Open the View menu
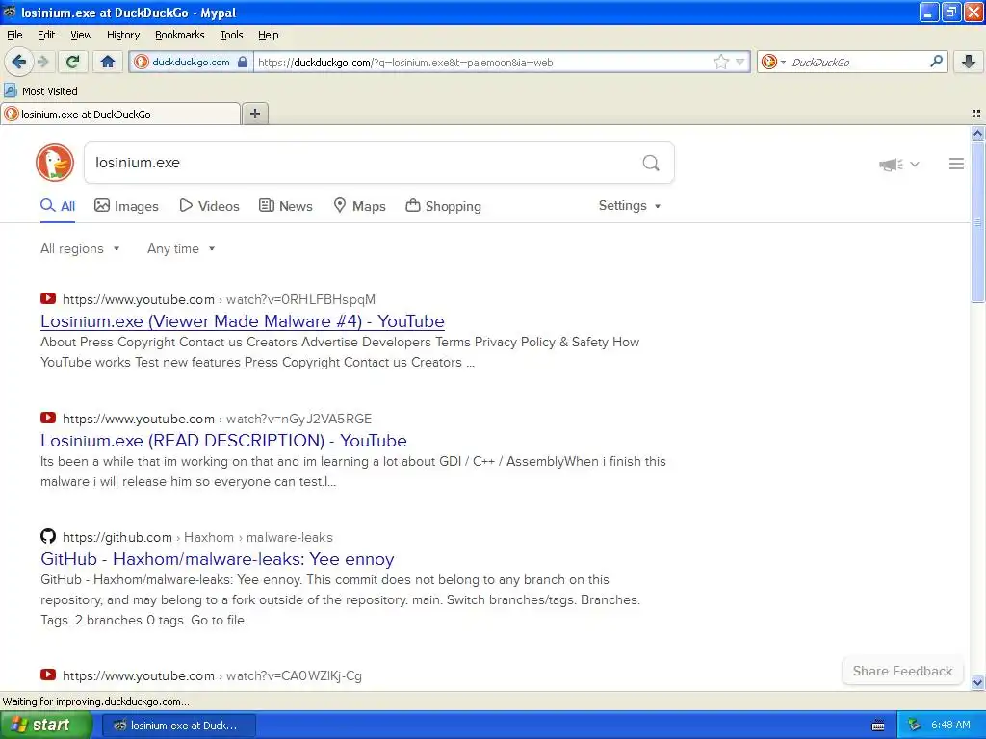Viewport: 986px width, 739px height. [x=81, y=35]
